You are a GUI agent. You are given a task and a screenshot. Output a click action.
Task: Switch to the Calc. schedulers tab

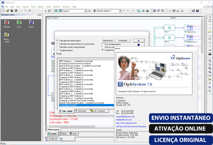click(x=99, y=111)
